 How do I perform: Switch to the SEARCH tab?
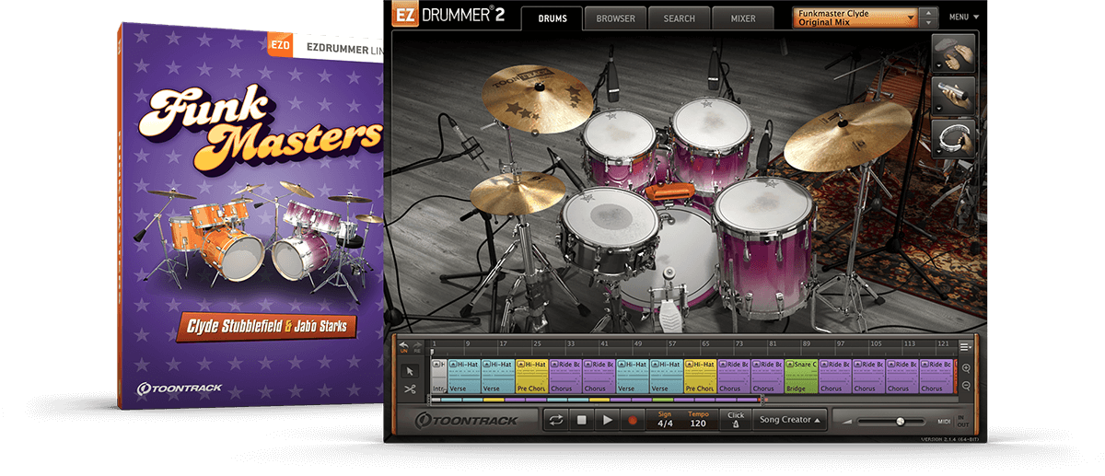pyautogui.click(x=680, y=18)
